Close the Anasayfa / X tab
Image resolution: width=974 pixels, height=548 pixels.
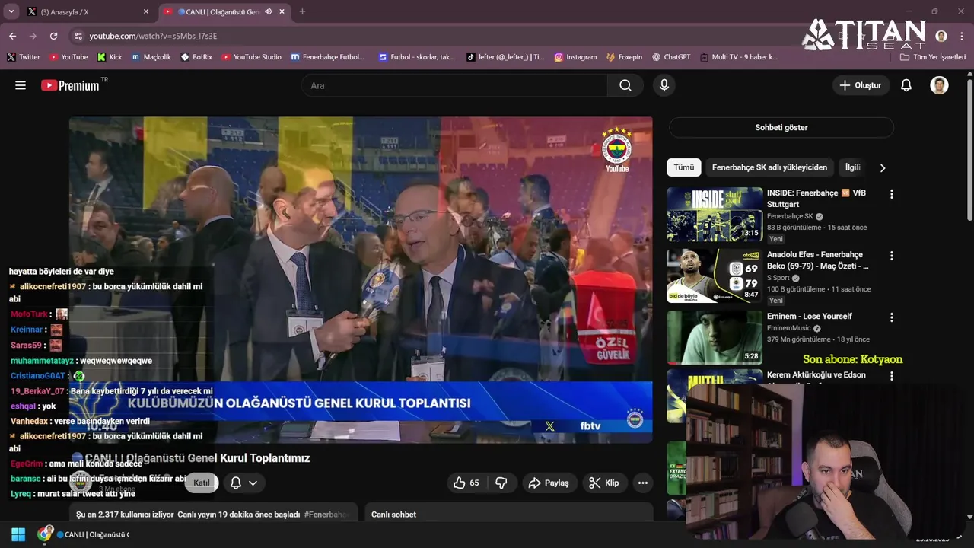[x=146, y=11]
